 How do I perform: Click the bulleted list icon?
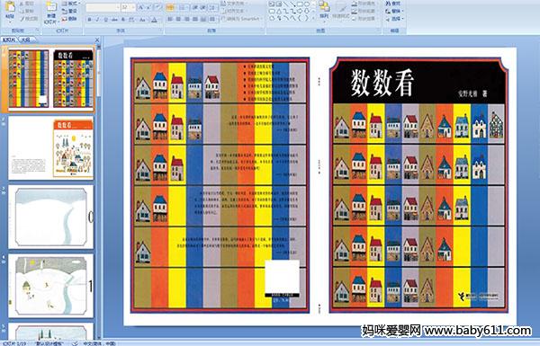170,7
